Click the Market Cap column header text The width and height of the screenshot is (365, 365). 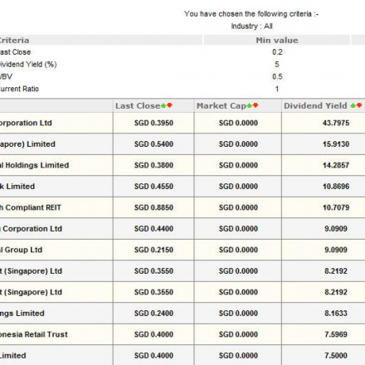pyautogui.click(x=221, y=105)
